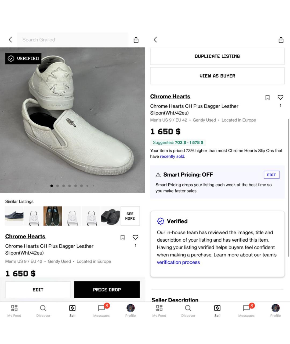The height and width of the screenshot is (344, 290).
Task: Tap the share icon on right screen
Action: (x=281, y=40)
